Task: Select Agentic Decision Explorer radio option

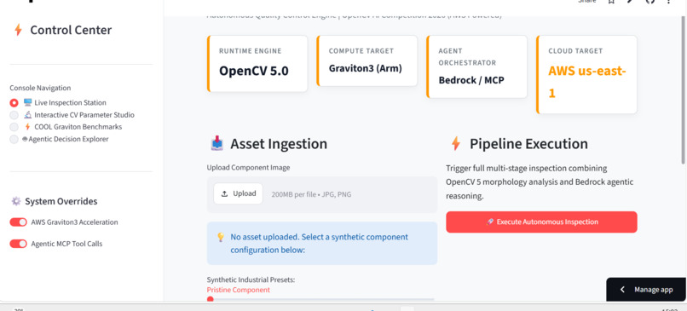Action: pyautogui.click(x=14, y=139)
